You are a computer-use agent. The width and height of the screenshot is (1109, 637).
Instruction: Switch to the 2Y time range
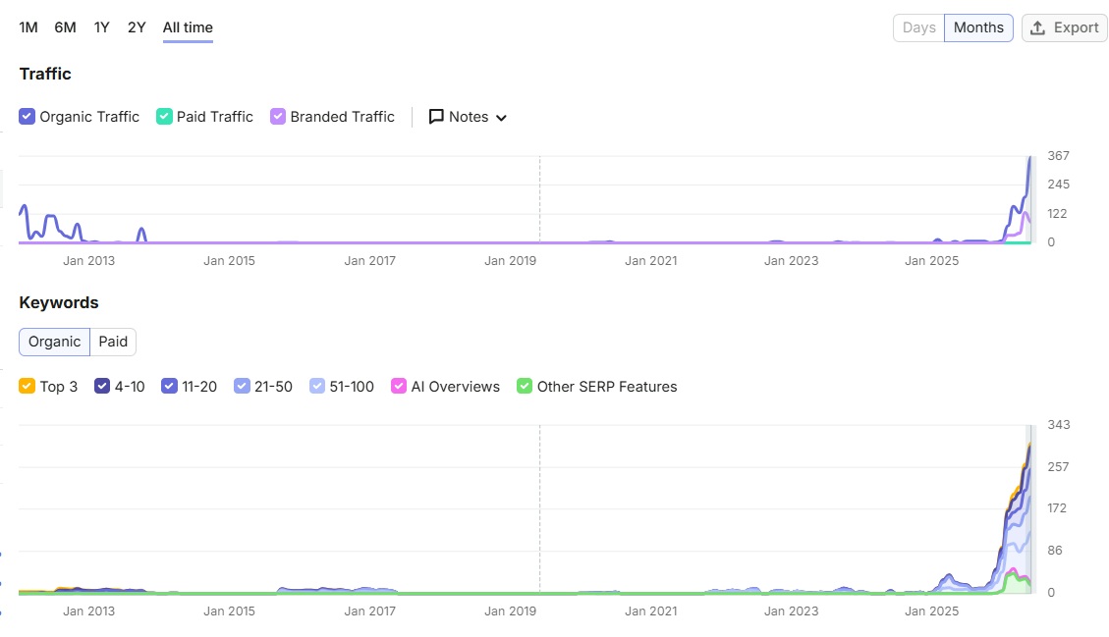[x=137, y=27]
